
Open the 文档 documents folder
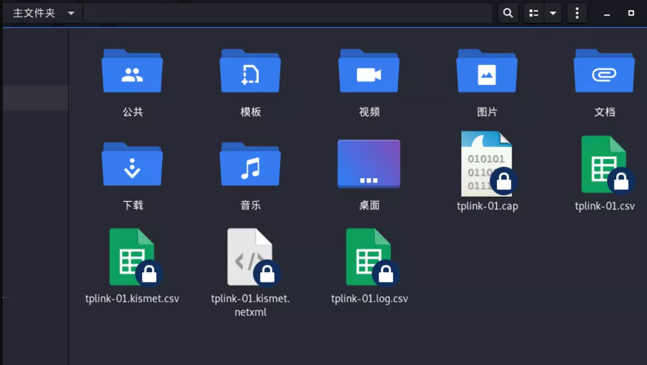pos(604,72)
